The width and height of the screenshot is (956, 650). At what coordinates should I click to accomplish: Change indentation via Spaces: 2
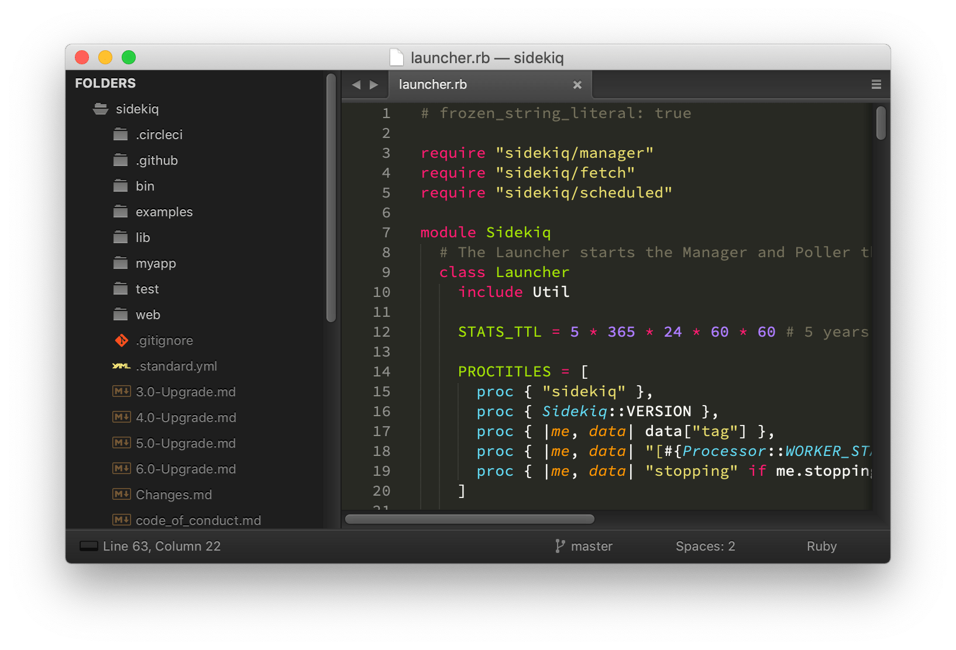[x=705, y=546]
